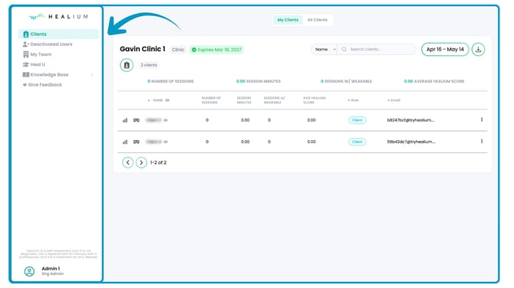514x288 pixels.
Task: Switch to the All Clients tab
Action: 318,20
